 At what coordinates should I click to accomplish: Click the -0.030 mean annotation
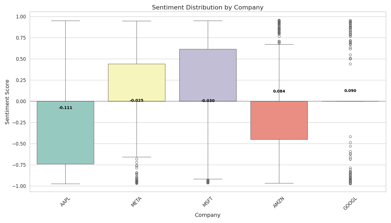coord(208,101)
